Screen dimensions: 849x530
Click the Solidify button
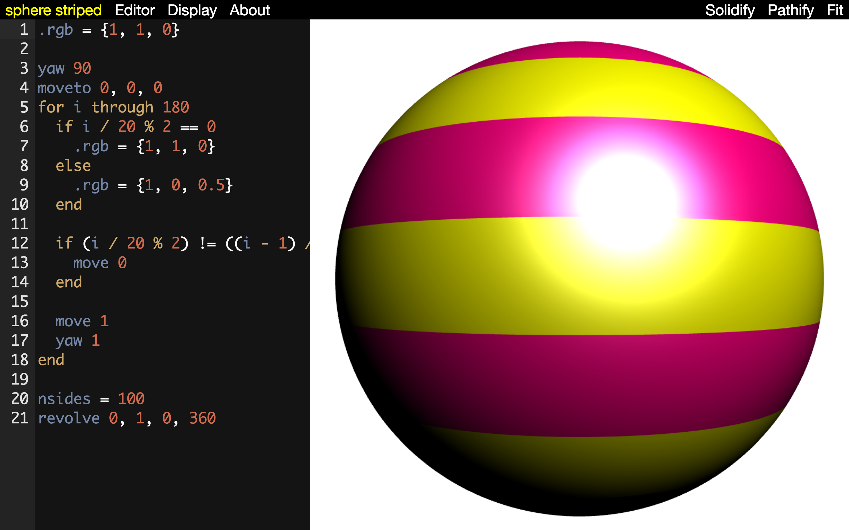(x=730, y=10)
